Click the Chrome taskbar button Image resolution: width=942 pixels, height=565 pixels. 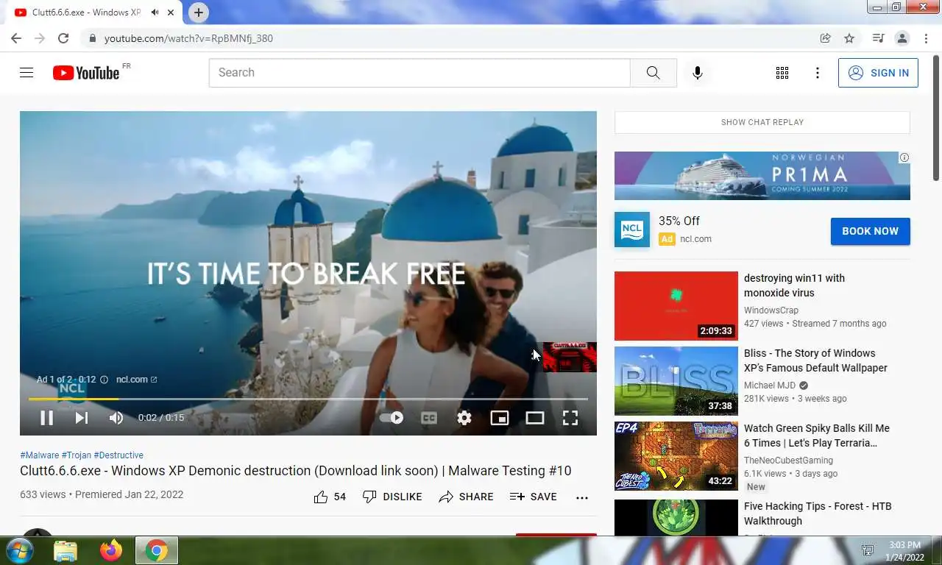pyautogui.click(x=156, y=550)
